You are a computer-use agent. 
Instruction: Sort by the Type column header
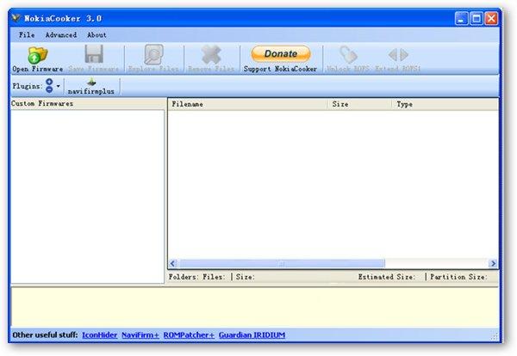(445, 104)
